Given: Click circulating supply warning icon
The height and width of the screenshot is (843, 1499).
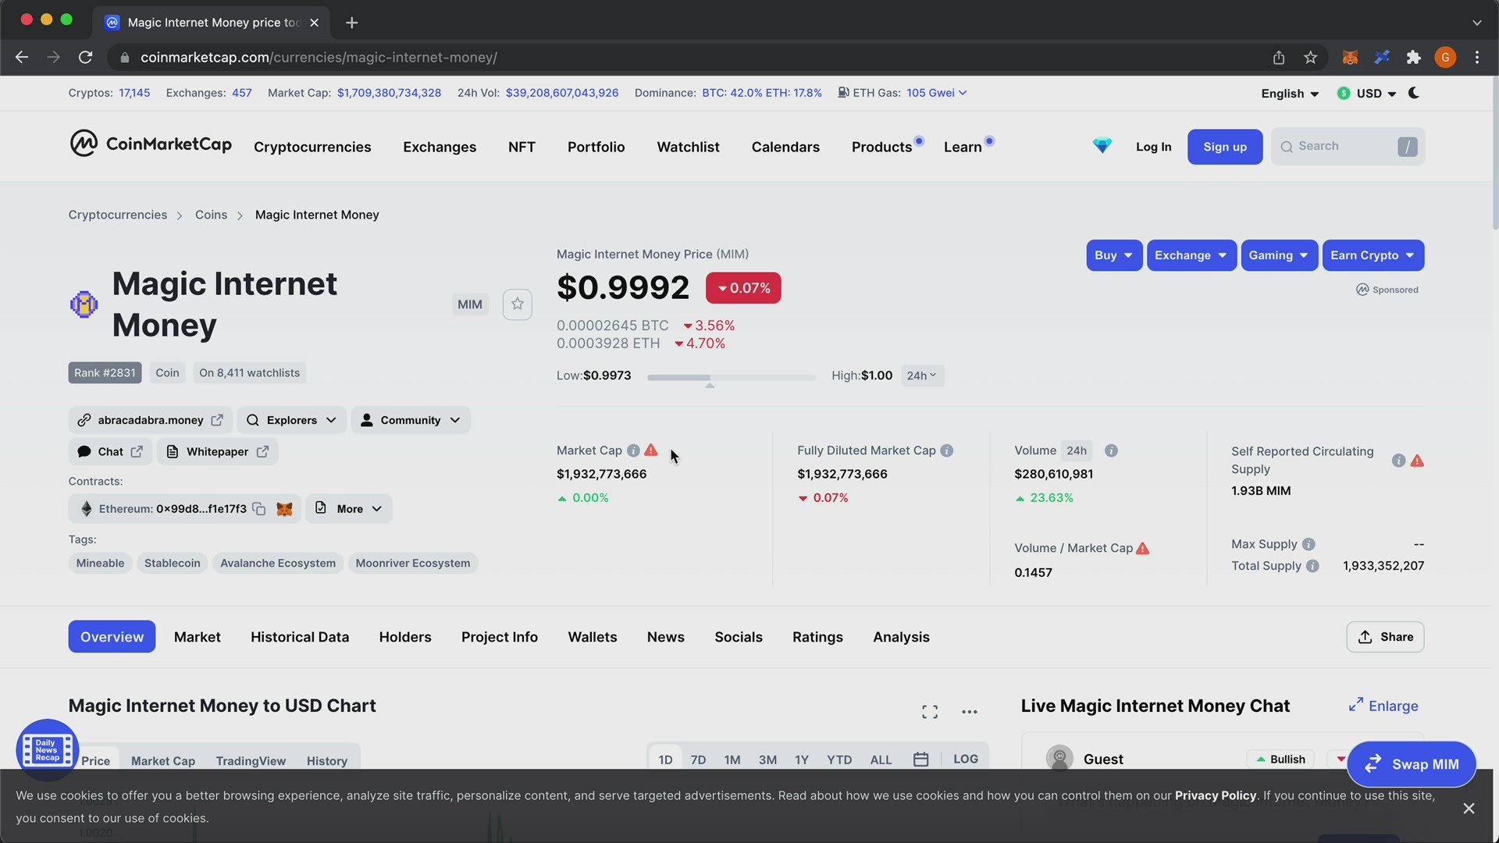Looking at the screenshot, I should click(1417, 461).
